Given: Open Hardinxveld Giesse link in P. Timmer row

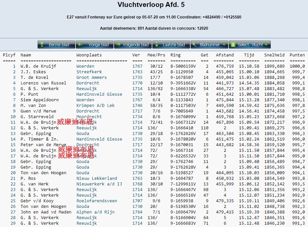Looking at the screenshot, I should (99, 139).
